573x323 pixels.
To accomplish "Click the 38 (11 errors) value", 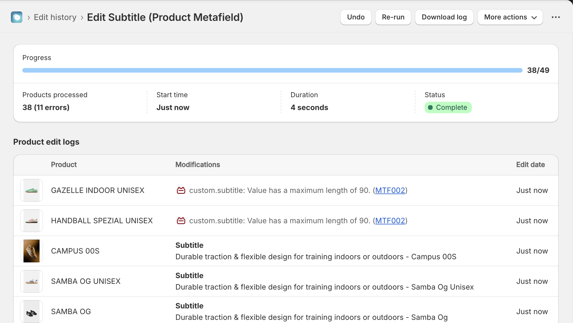I will tap(46, 107).
